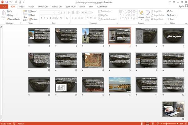Click Find in Editing group

(x=170, y=11)
